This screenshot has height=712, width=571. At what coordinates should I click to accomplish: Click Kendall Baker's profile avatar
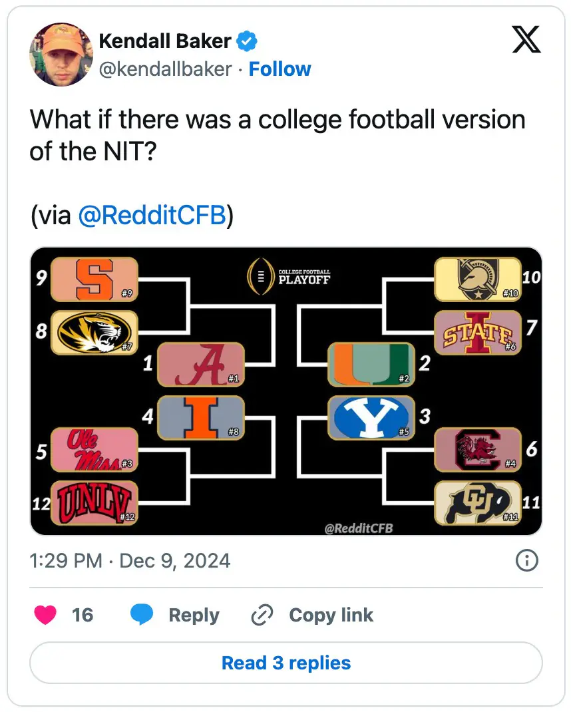pyautogui.click(x=60, y=54)
